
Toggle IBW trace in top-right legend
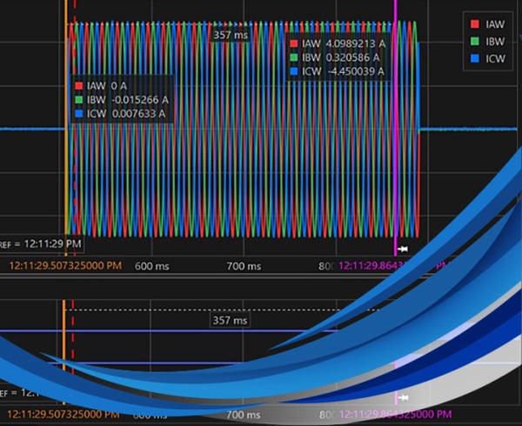[492, 43]
